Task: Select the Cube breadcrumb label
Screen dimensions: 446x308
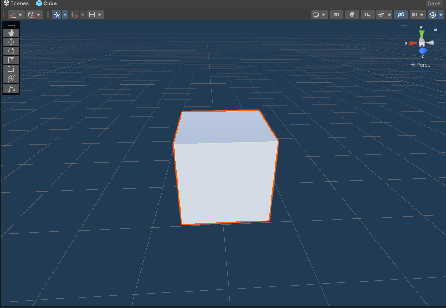Action: pos(50,3)
